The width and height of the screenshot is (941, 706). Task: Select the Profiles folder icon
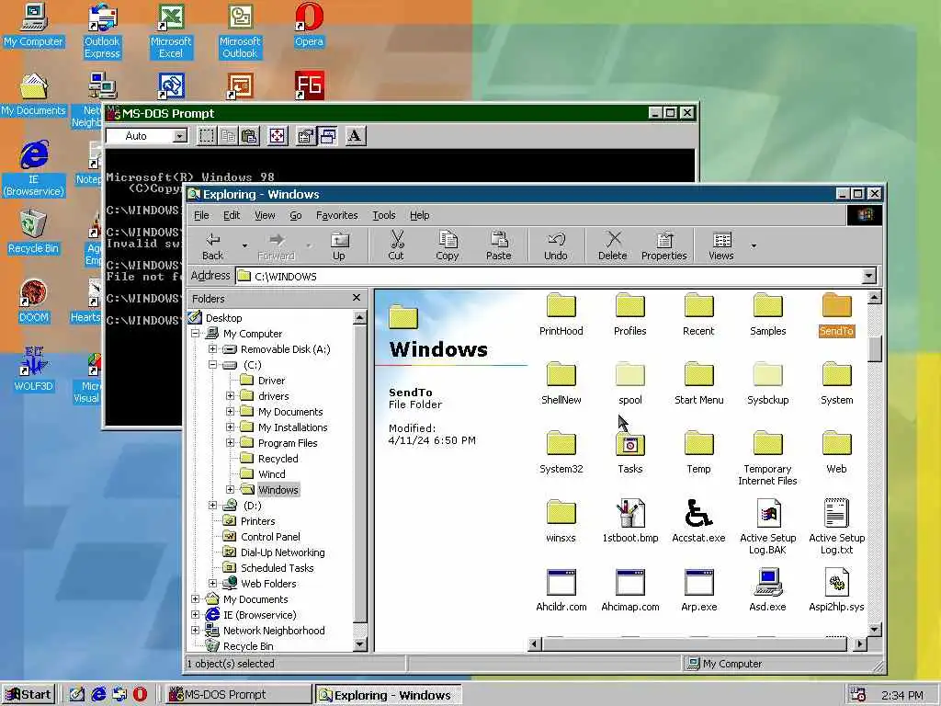(630, 305)
